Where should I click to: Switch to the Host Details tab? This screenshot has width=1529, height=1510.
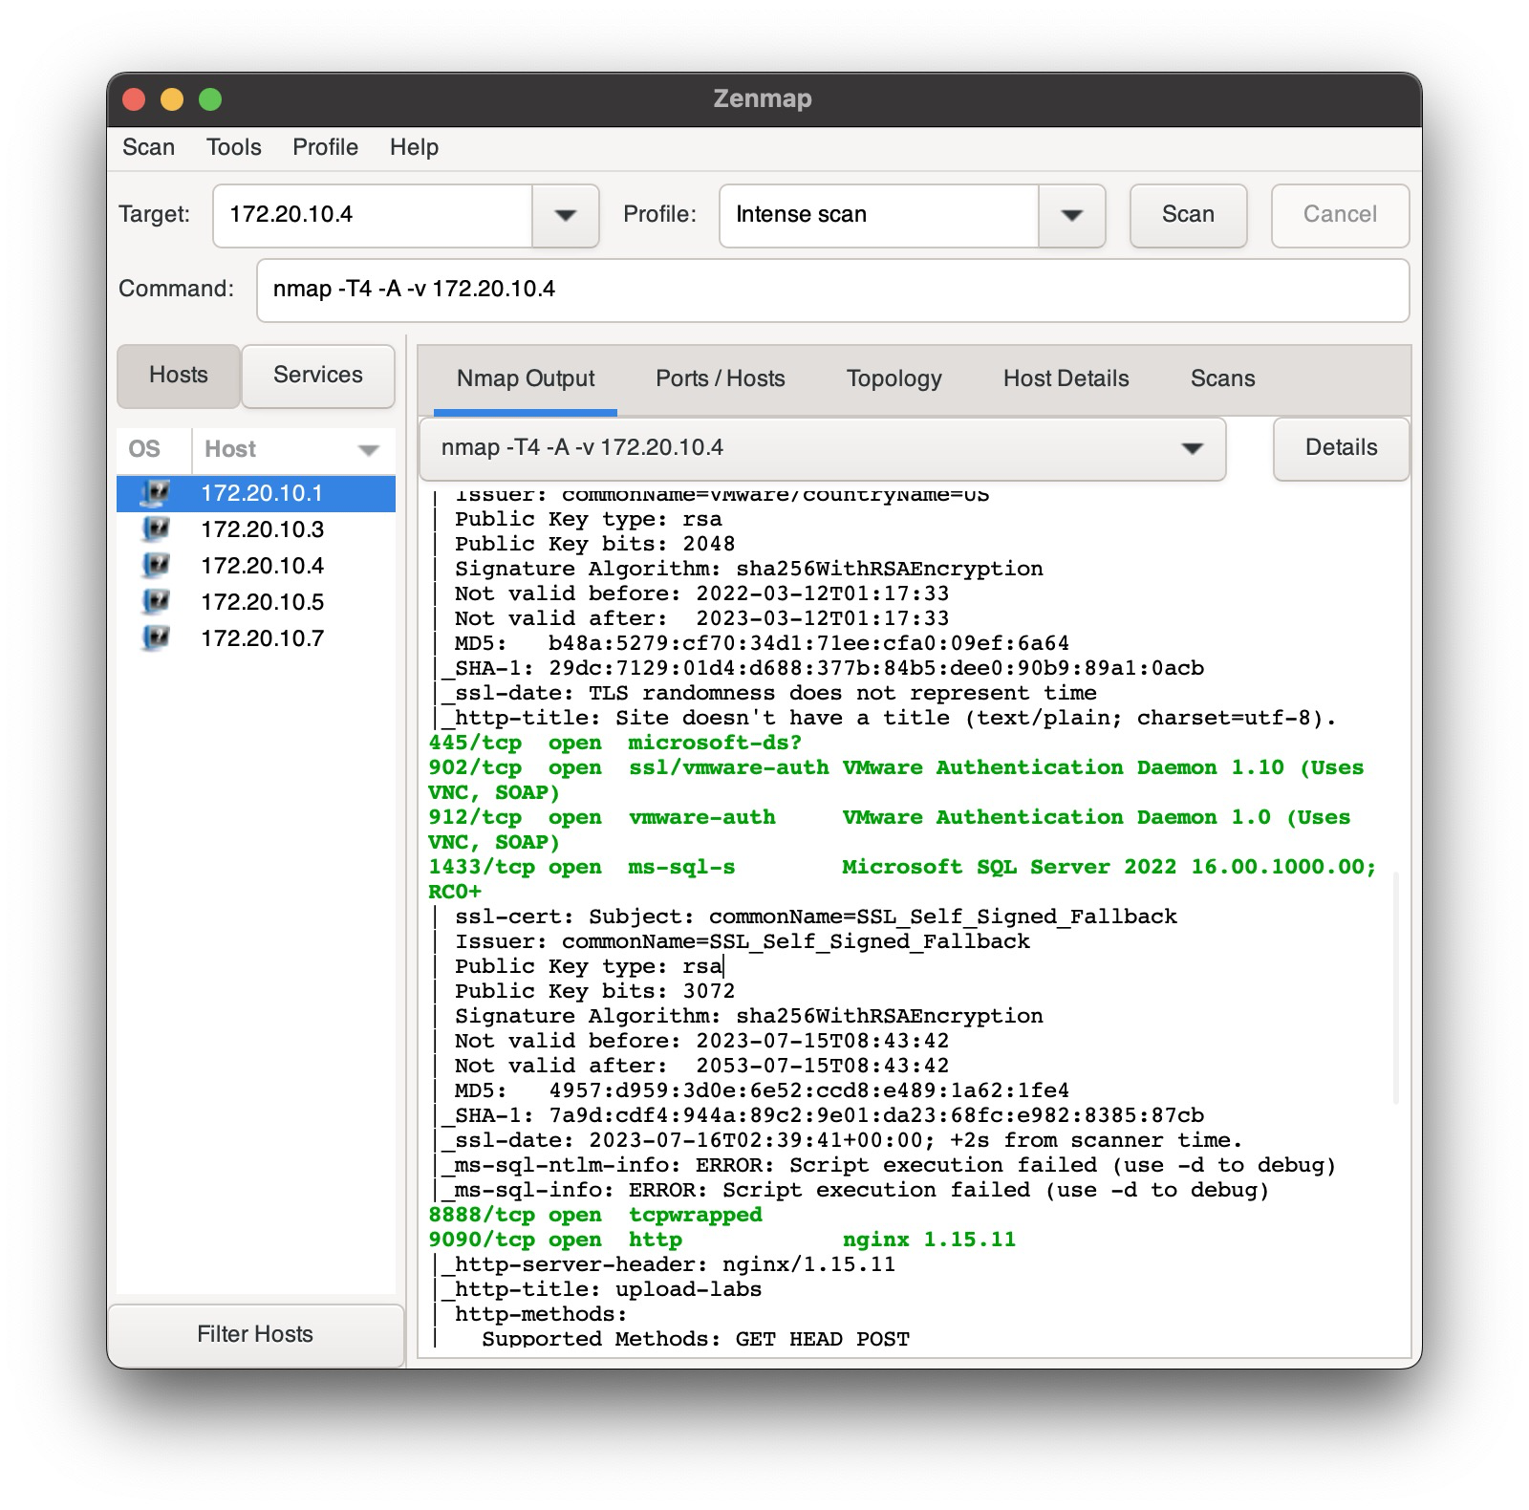(x=1066, y=379)
